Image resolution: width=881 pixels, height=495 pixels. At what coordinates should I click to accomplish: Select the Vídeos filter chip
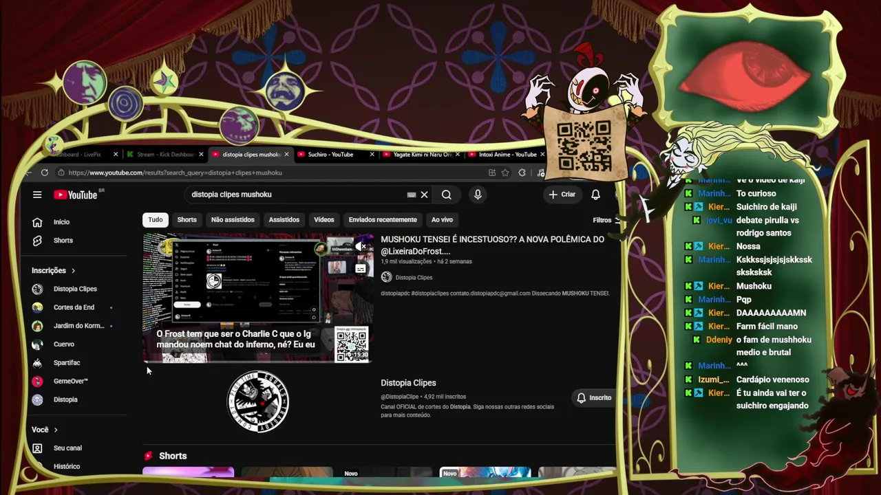pyautogui.click(x=324, y=220)
